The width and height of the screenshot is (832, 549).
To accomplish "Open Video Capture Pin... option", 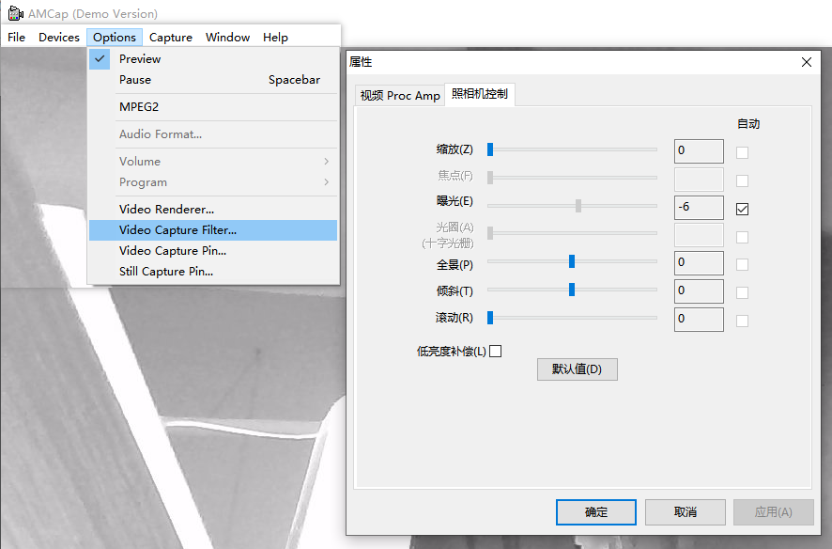I will point(213,251).
